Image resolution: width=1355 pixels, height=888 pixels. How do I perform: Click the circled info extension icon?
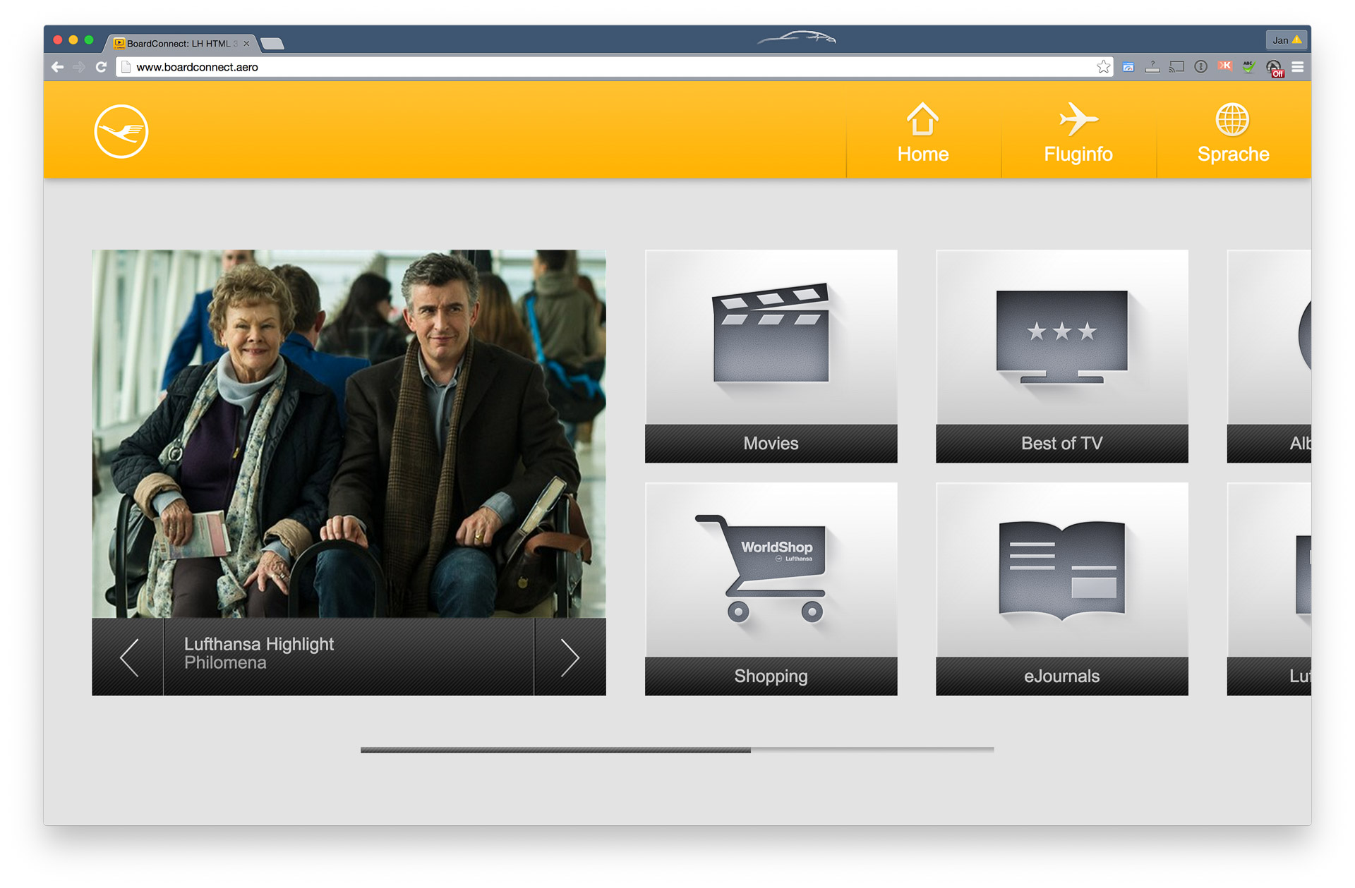[x=1200, y=67]
